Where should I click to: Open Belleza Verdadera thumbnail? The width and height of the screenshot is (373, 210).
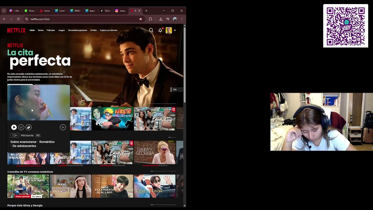click(x=28, y=158)
